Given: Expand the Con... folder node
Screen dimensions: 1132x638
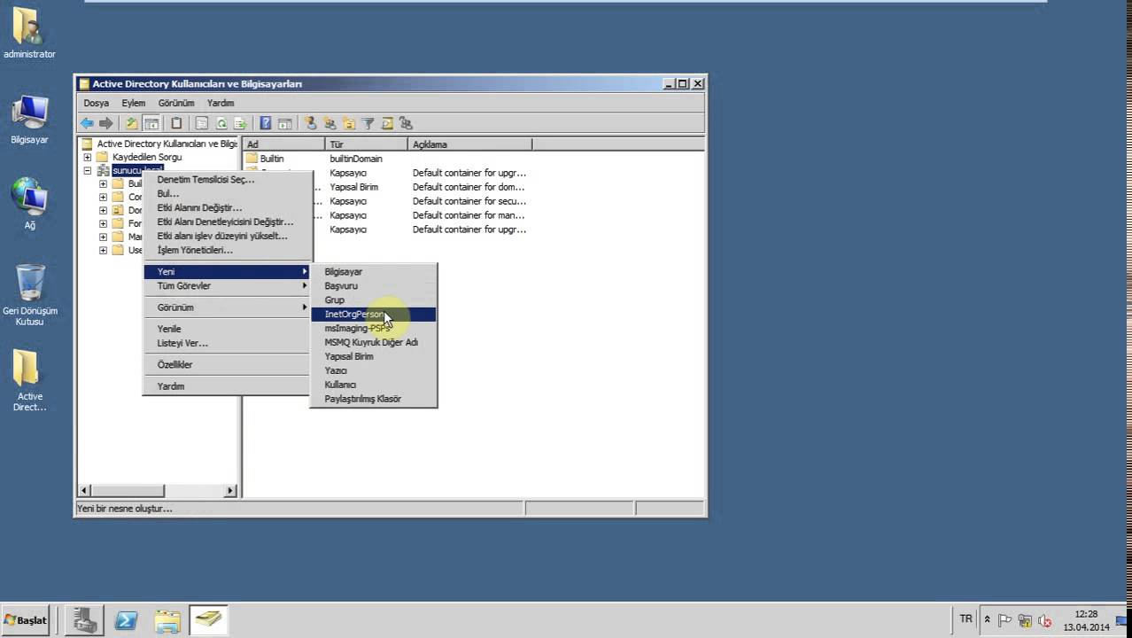Looking at the screenshot, I should click(103, 197).
